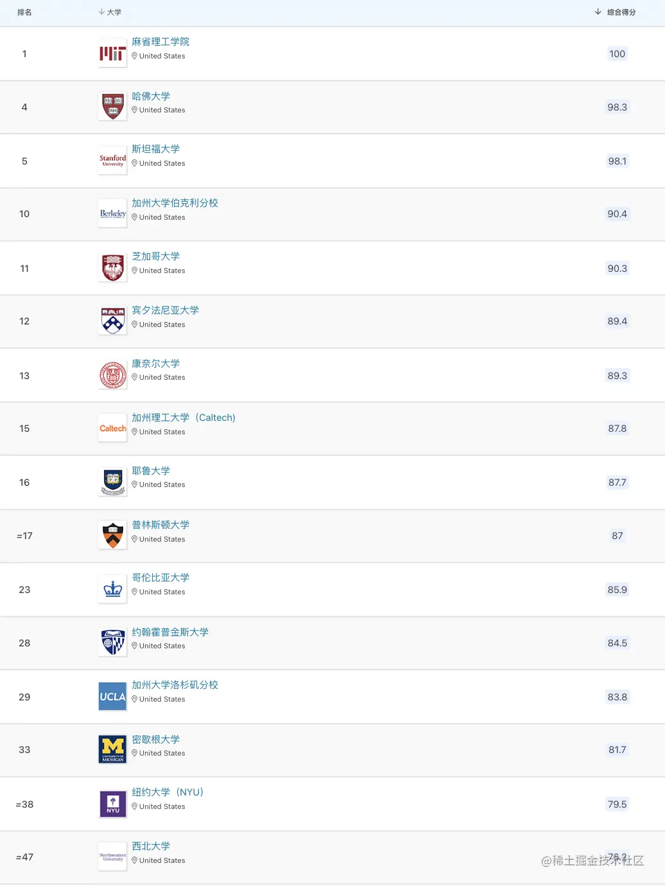Open 麻省理工学院 university link
665x888 pixels.
(160, 42)
